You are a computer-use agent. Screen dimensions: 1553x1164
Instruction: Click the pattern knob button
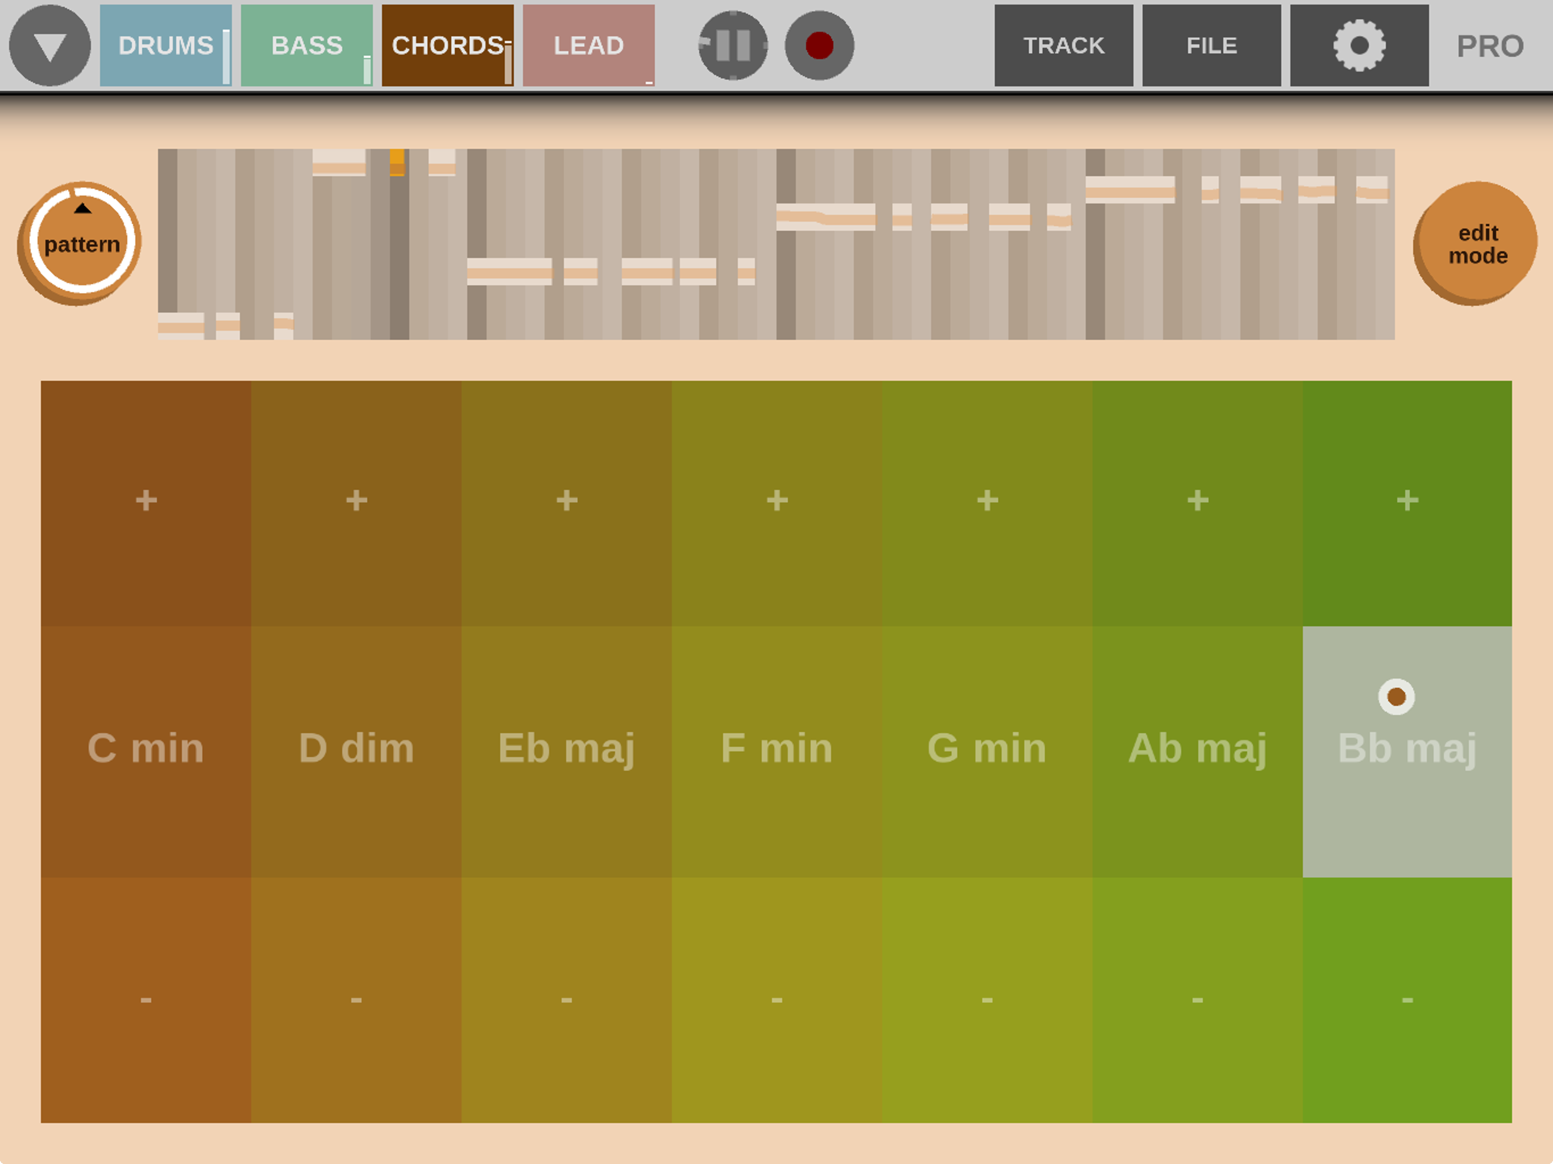click(x=80, y=243)
